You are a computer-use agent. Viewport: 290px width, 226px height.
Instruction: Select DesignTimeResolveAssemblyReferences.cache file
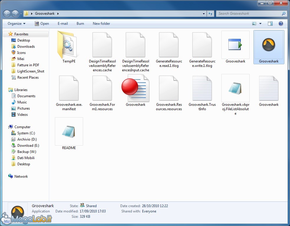[102, 52]
